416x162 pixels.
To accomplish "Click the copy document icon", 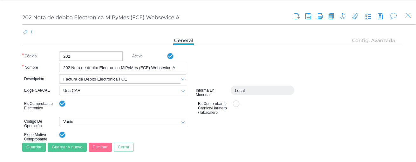I will pos(331,16).
